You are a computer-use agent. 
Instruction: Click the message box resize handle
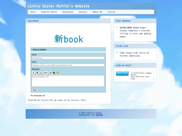click(104, 86)
